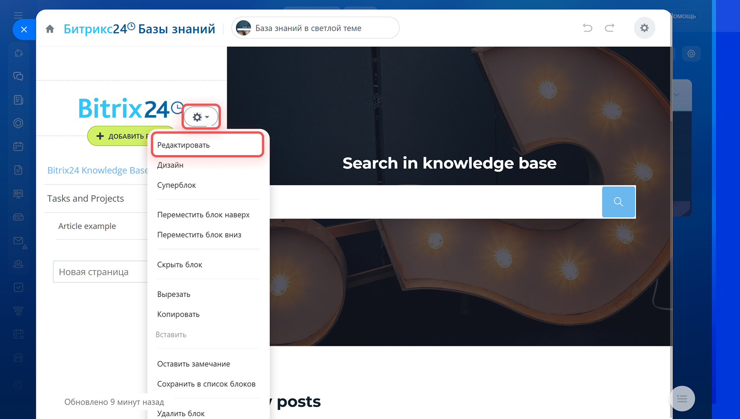The image size is (740, 419).
Task: Open the people group icon in sidebar
Action: click(x=18, y=264)
